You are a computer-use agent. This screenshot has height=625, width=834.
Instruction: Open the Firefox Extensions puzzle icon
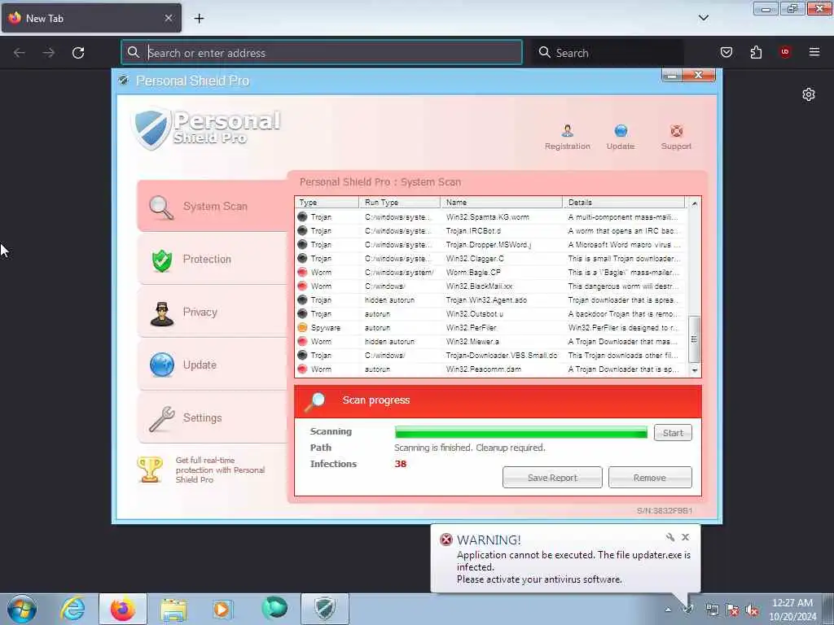point(756,52)
